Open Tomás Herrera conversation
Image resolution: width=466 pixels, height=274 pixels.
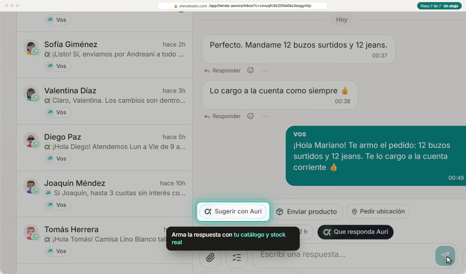click(x=105, y=240)
